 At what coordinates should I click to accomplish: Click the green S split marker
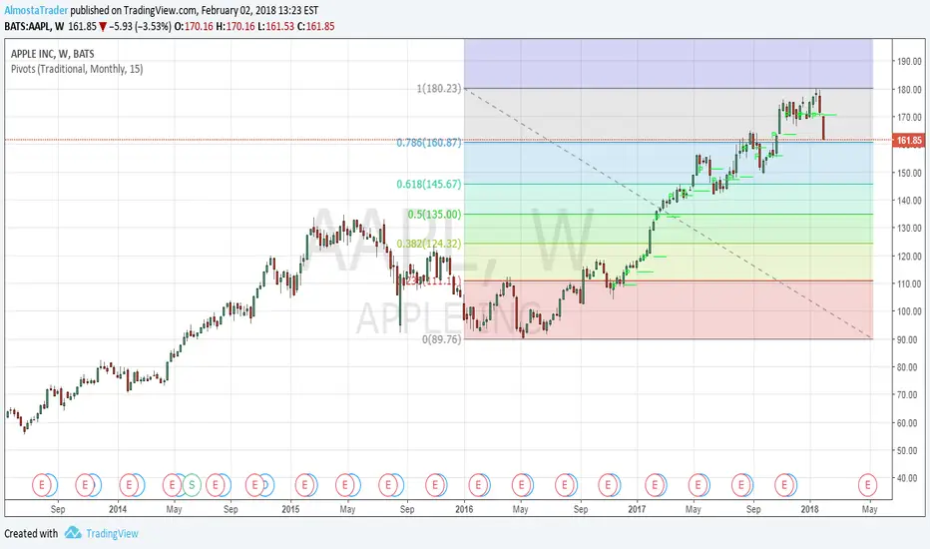pos(192,485)
